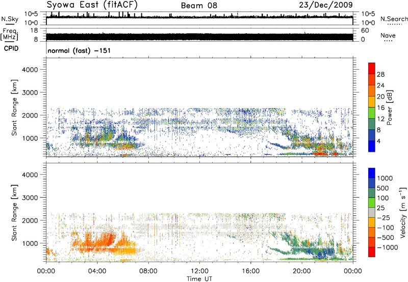The width and height of the screenshot is (408, 282).
Task: Click '4000' on the power panel range axis
Action: point(30,70)
